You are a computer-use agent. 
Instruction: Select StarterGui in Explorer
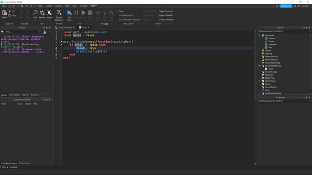[269, 75]
